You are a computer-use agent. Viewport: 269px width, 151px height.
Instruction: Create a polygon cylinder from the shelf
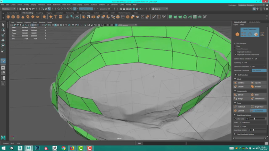tap(18, 17)
